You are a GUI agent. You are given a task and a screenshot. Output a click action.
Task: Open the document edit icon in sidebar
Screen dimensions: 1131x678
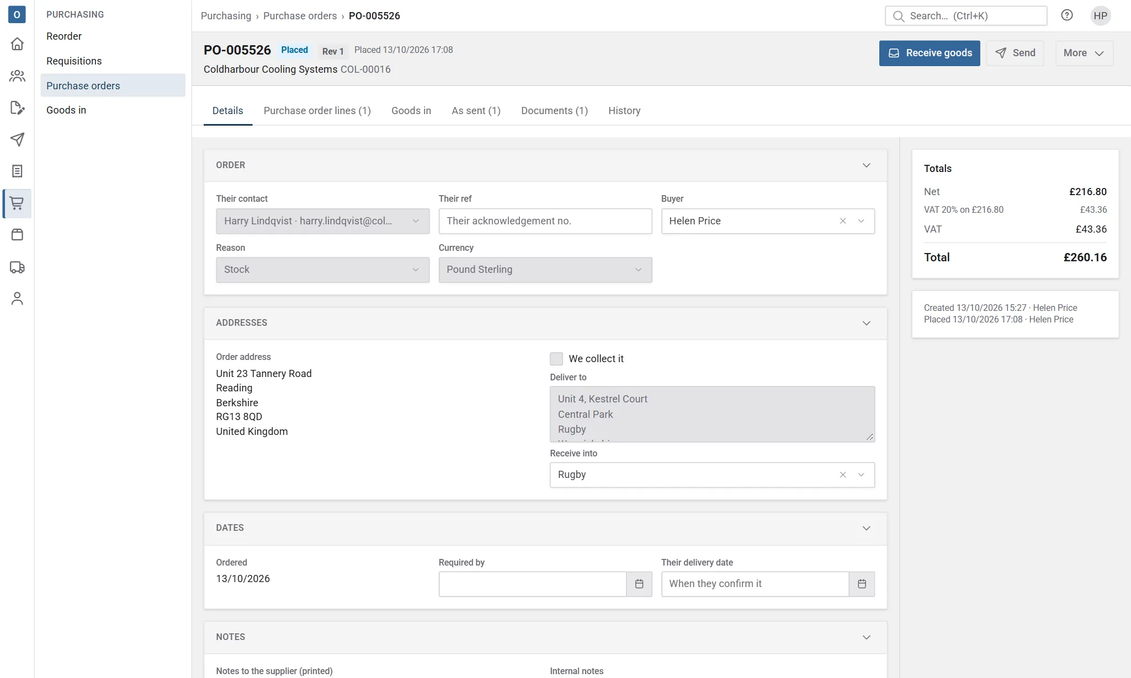tap(17, 107)
